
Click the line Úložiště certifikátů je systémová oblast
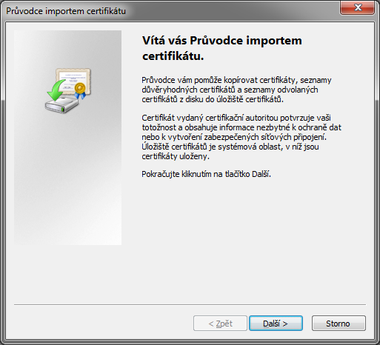[230, 147]
